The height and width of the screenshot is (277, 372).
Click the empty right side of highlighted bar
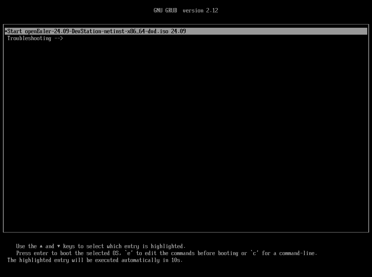(278, 31)
